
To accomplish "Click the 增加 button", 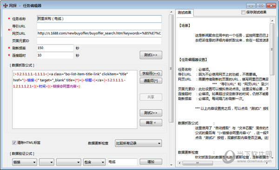I will click(x=151, y=162).
